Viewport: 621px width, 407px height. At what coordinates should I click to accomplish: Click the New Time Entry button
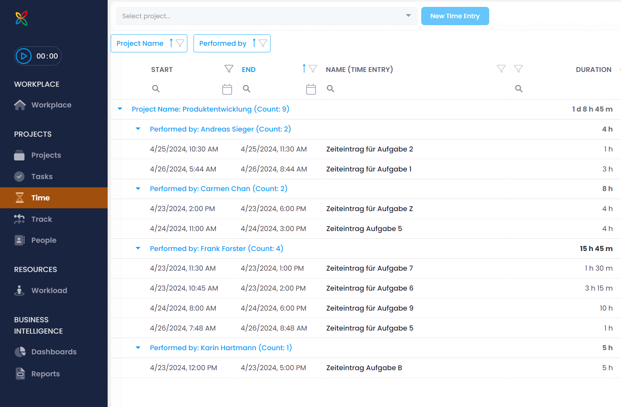click(x=455, y=16)
